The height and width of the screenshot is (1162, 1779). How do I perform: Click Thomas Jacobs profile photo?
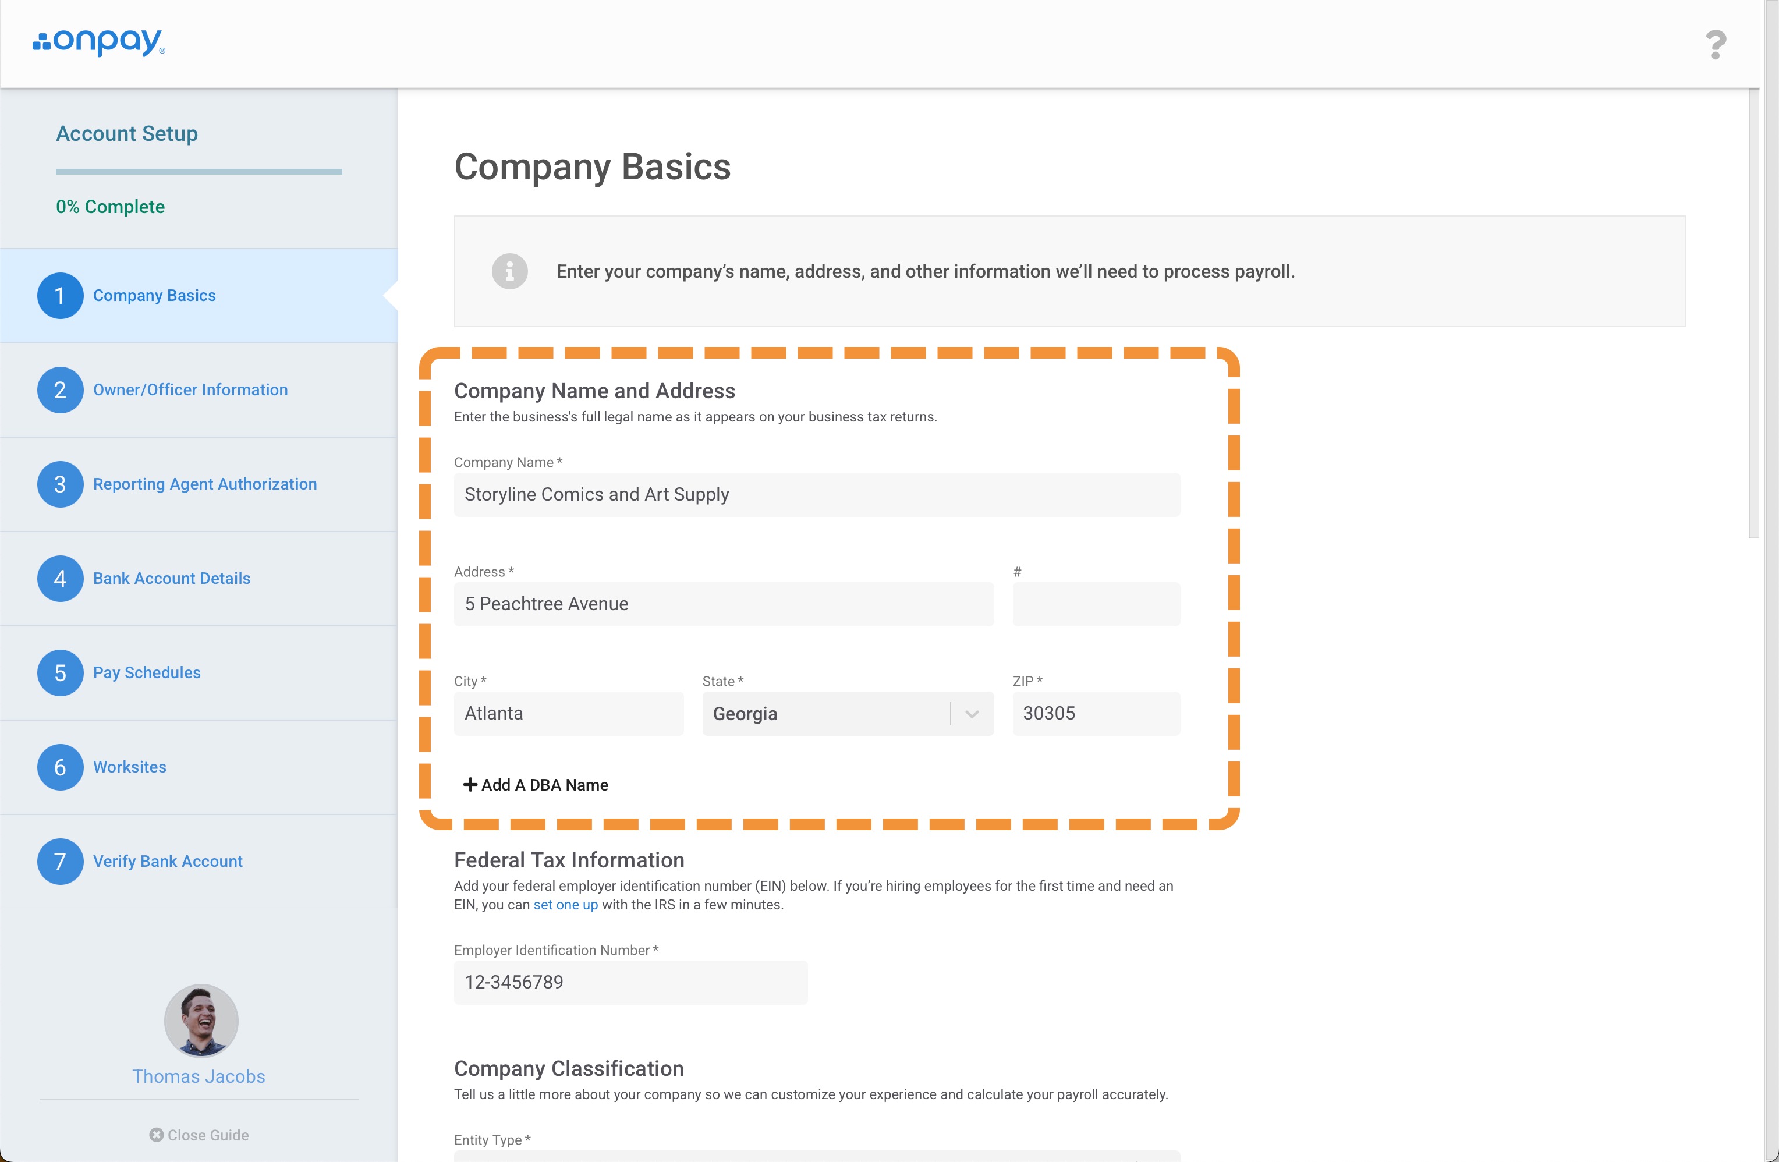(201, 1021)
